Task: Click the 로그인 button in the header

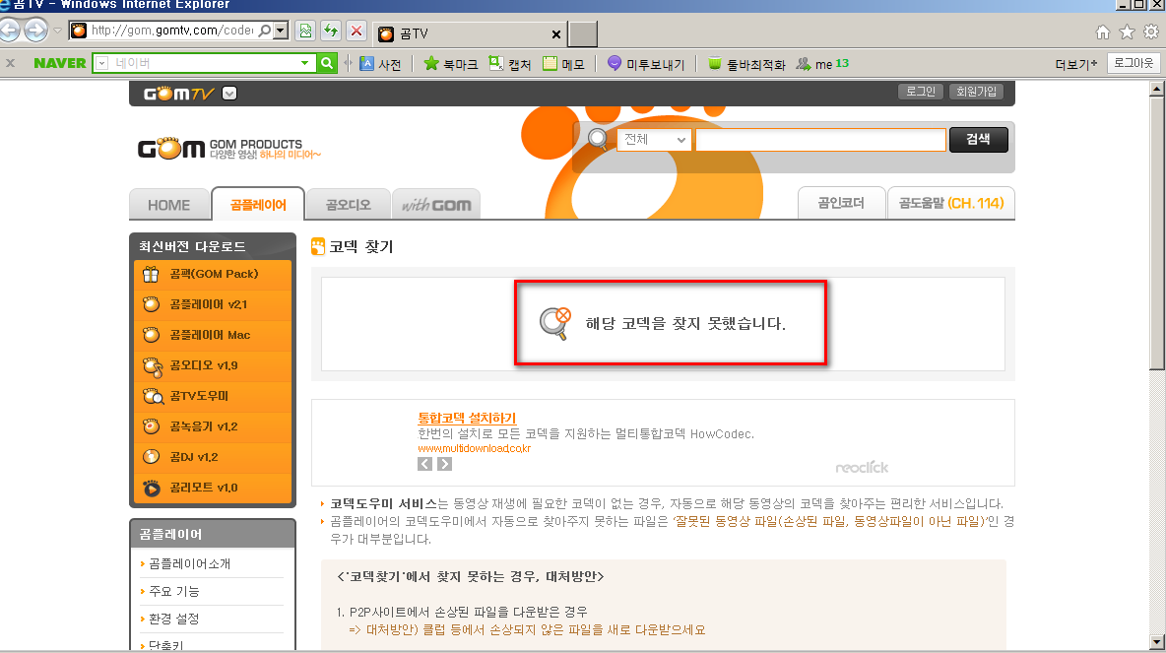Action: coord(921,92)
